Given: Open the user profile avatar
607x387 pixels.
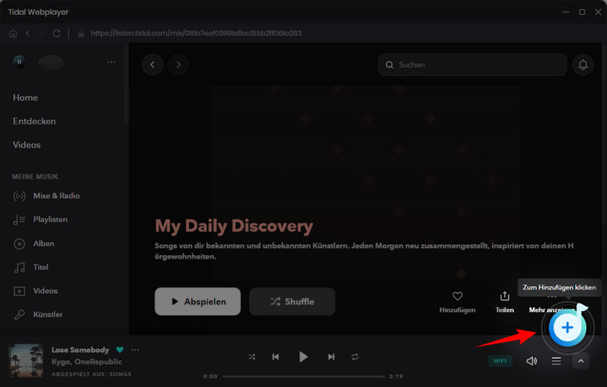Looking at the screenshot, I should [19, 62].
